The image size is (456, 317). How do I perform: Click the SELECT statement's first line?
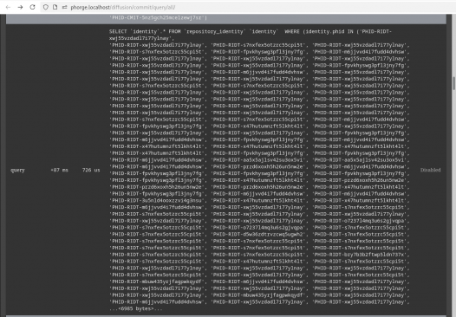[x=251, y=32]
